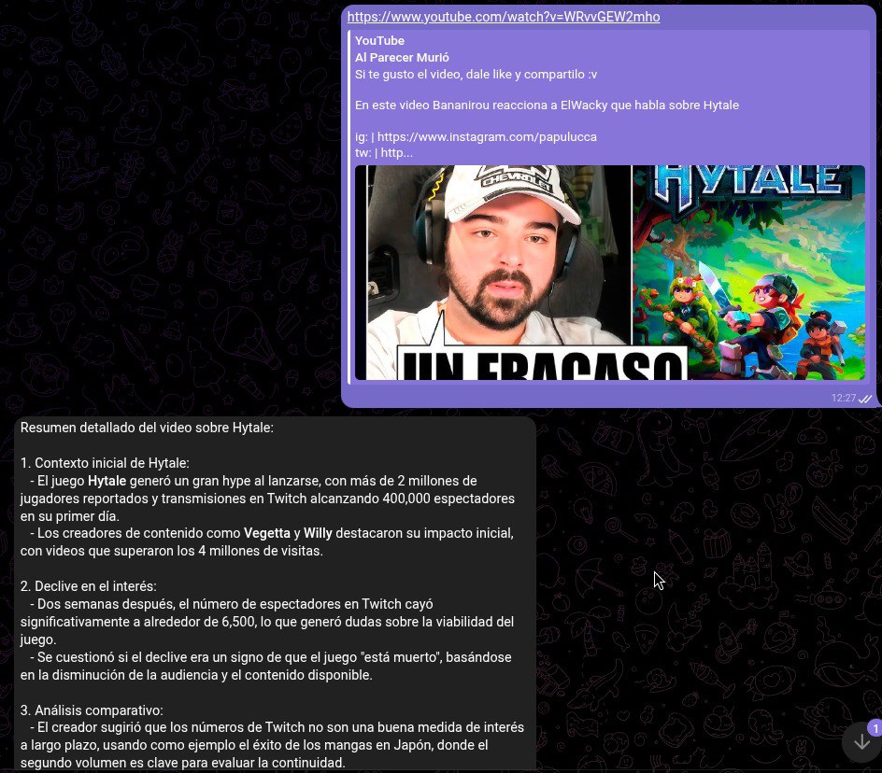Click "En este video Bananirou reacciona" description line
Screen dimensions: 882x773
547,105
